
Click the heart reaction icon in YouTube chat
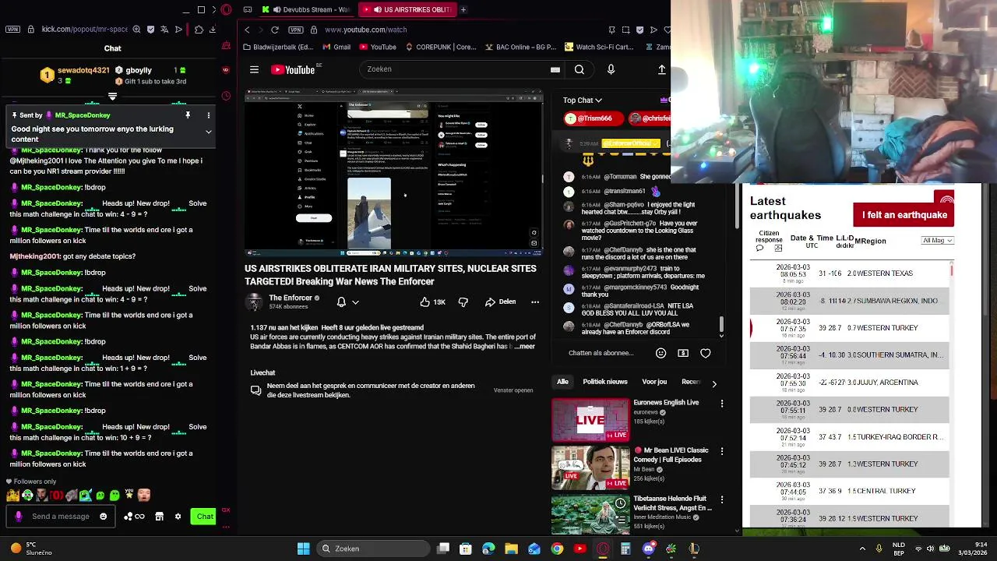tap(706, 353)
